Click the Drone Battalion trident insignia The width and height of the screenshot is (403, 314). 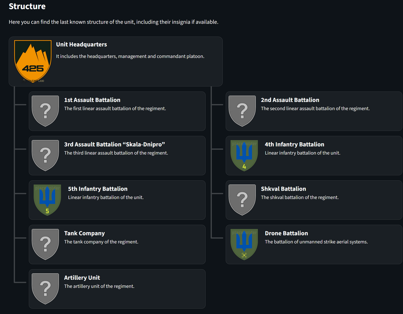click(x=244, y=244)
